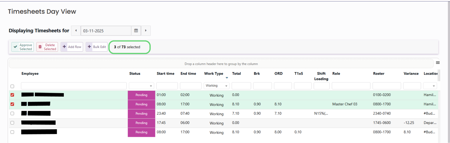Image resolution: width=450 pixels, height=143 pixels.
Task: Expand the Status filter dropdown
Action: pyautogui.click(x=141, y=86)
